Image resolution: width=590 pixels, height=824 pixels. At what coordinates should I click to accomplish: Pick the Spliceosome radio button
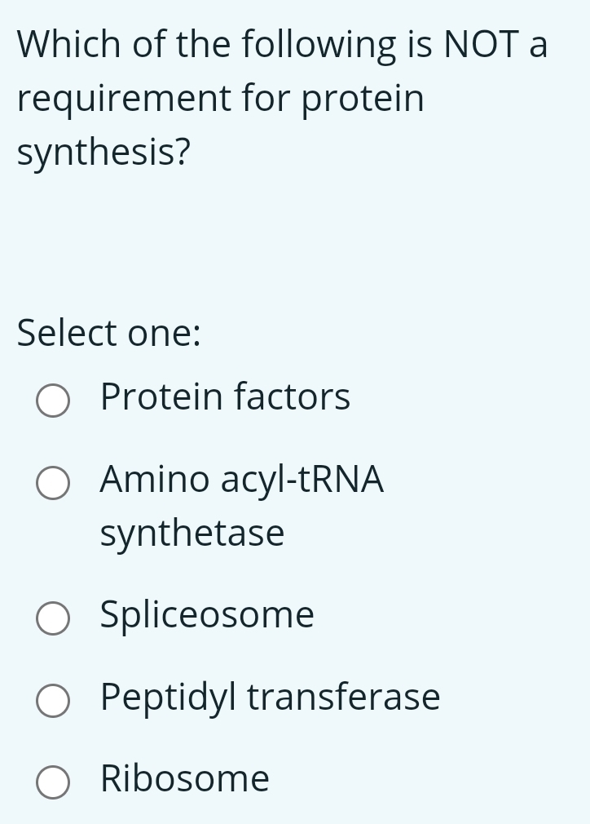[x=53, y=618]
